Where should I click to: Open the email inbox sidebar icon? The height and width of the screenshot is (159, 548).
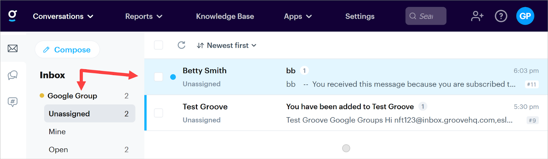pyautogui.click(x=13, y=48)
